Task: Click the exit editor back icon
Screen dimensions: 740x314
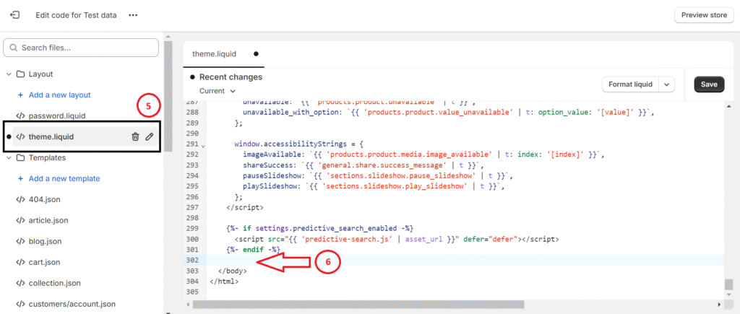Action: (14, 14)
